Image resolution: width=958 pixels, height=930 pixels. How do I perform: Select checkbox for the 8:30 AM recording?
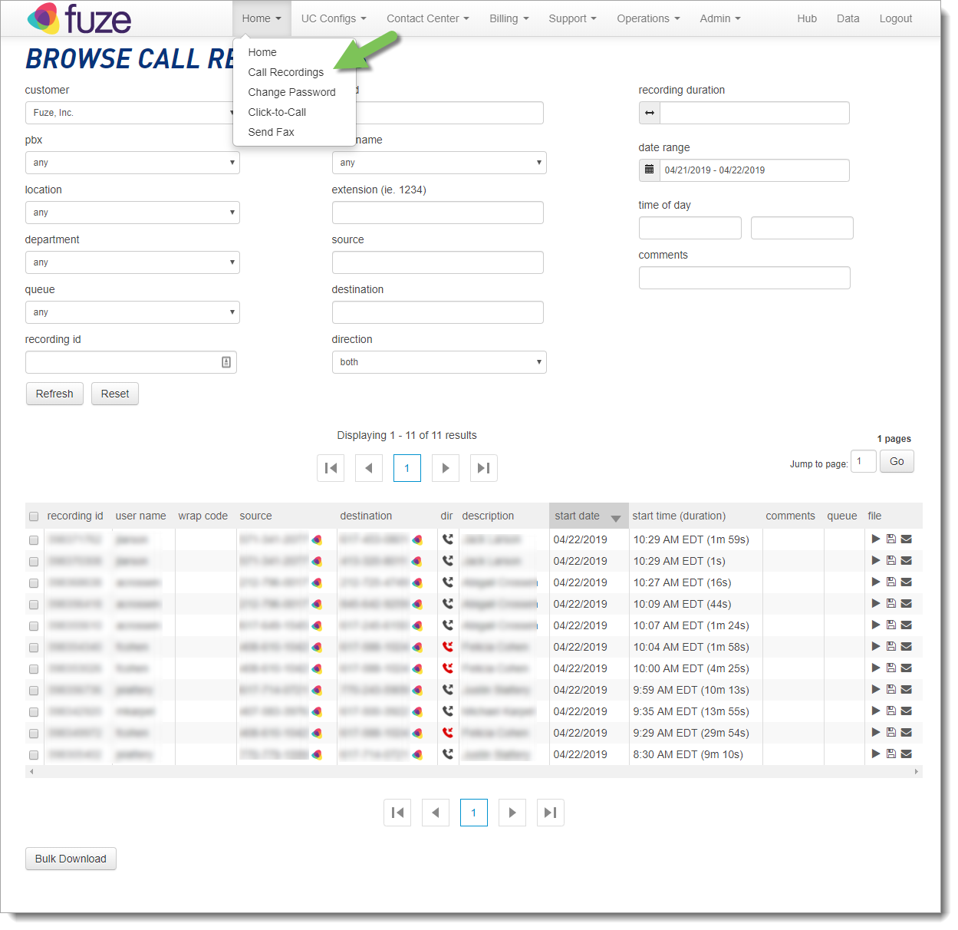click(34, 755)
